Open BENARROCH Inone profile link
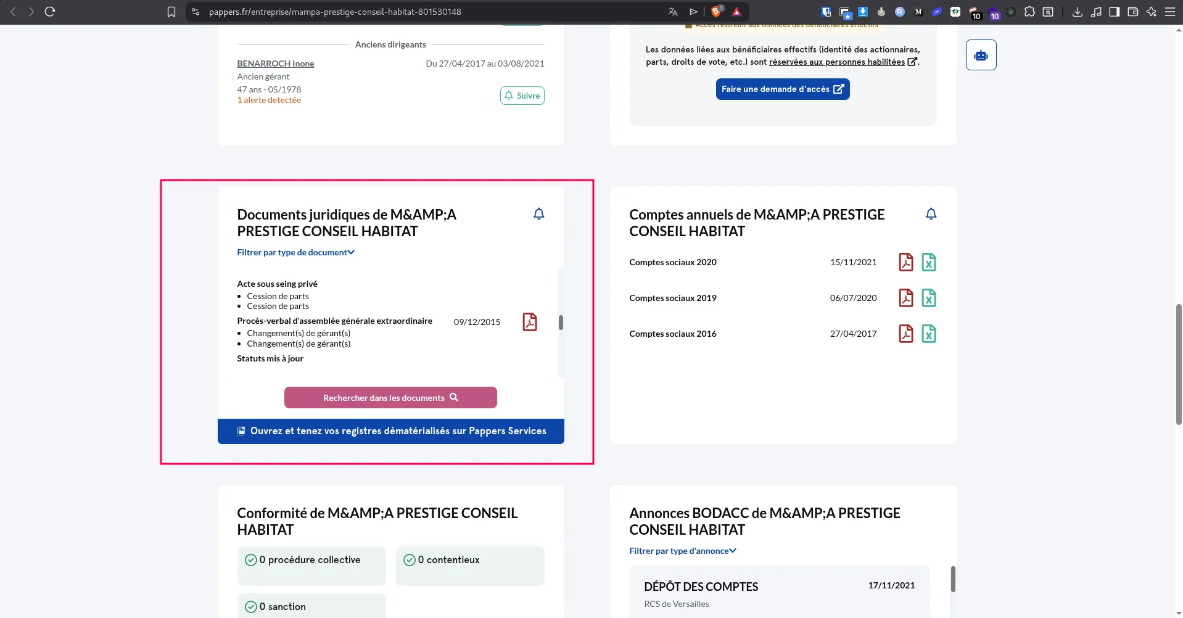Screen dimensions: 1183x618 tap(276, 64)
